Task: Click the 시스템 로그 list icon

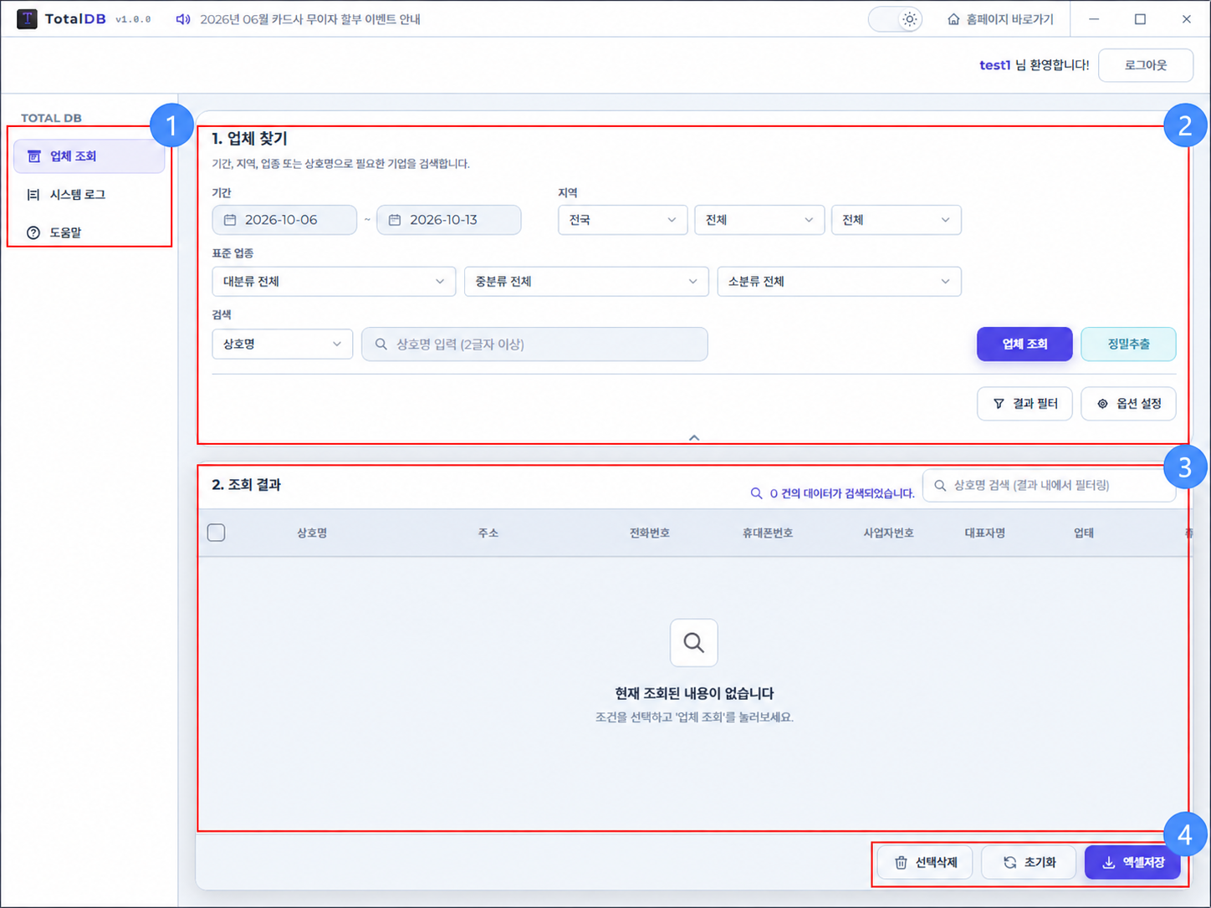Action: (33, 195)
